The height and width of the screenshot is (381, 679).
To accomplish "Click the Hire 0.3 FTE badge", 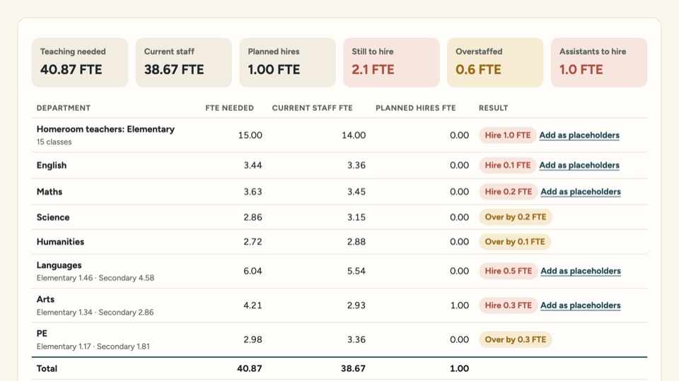I will (509, 306).
